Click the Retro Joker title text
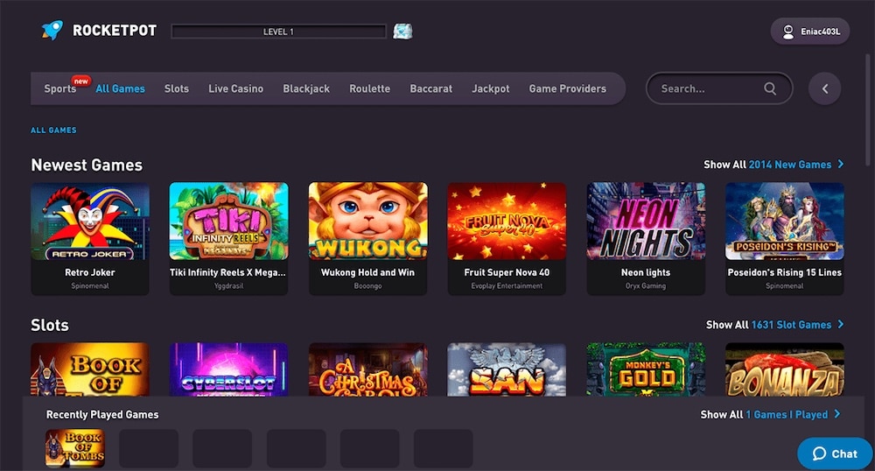 pyautogui.click(x=90, y=272)
